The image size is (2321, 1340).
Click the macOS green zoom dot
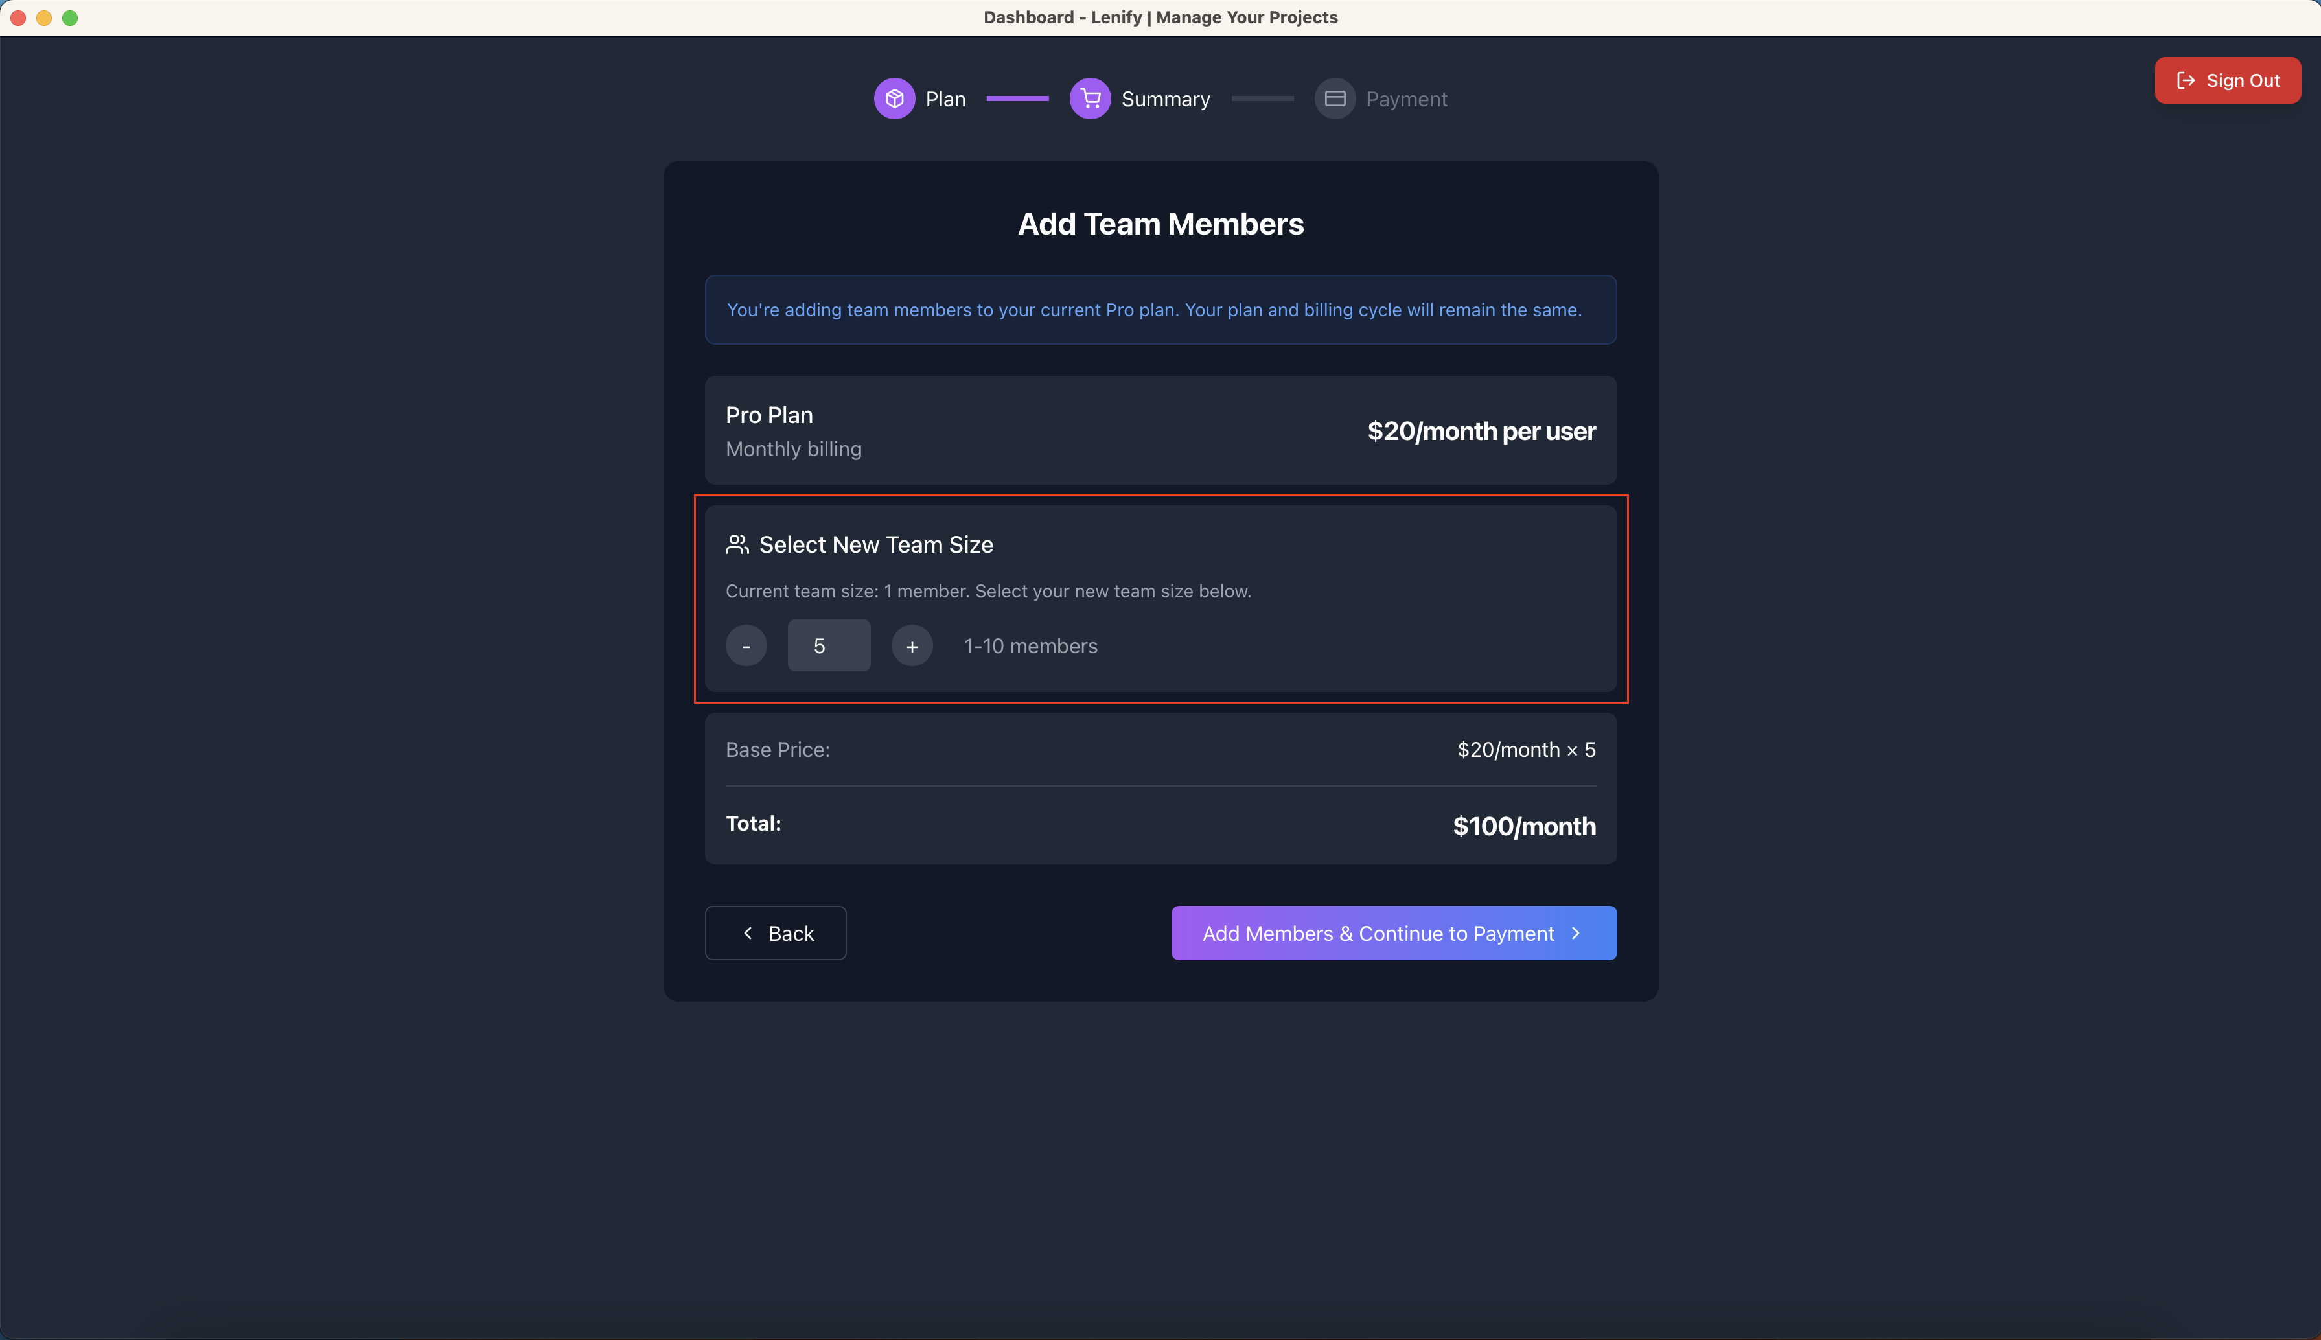tap(70, 17)
